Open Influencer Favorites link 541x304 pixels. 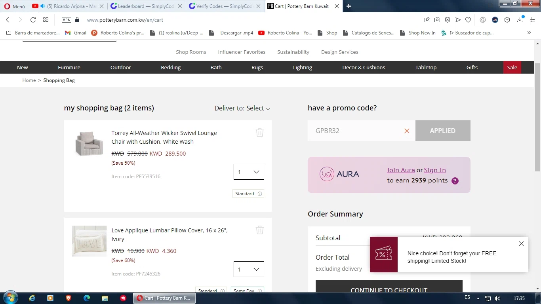[x=242, y=52]
